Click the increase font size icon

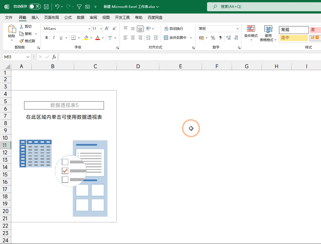point(107,29)
